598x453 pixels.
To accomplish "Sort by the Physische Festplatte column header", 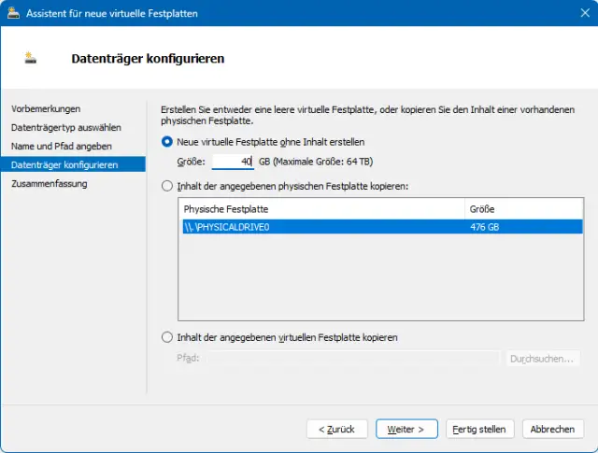I will [x=321, y=209].
